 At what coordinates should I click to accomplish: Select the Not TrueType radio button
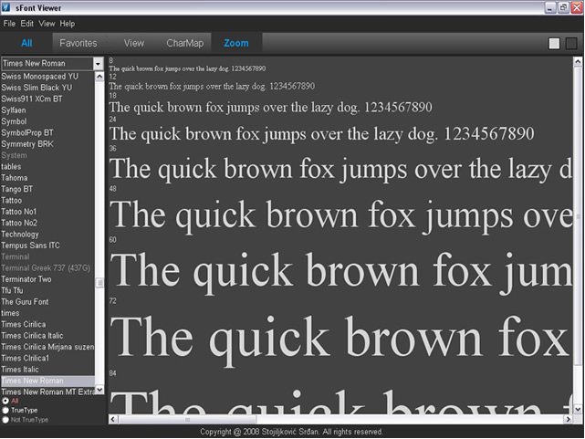[5, 420]
